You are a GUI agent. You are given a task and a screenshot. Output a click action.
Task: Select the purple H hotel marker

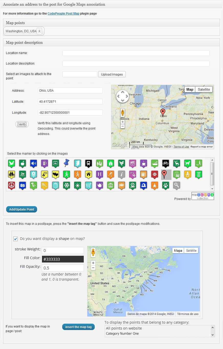(99, 174)
